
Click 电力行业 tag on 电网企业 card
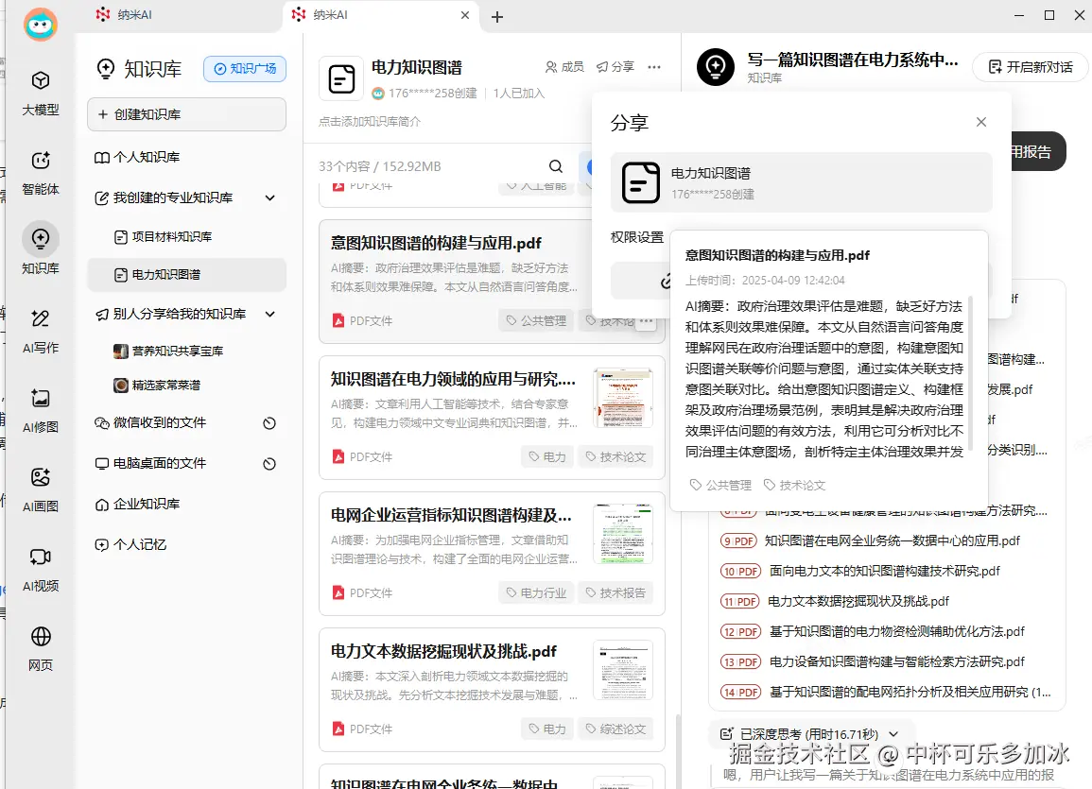536,592
